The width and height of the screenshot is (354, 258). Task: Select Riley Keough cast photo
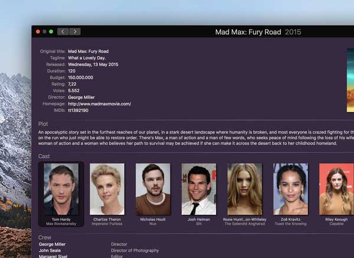coord(336,189)
